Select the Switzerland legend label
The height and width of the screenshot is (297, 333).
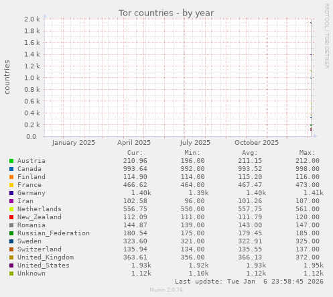pyautogui.click(x=40, y=249)
